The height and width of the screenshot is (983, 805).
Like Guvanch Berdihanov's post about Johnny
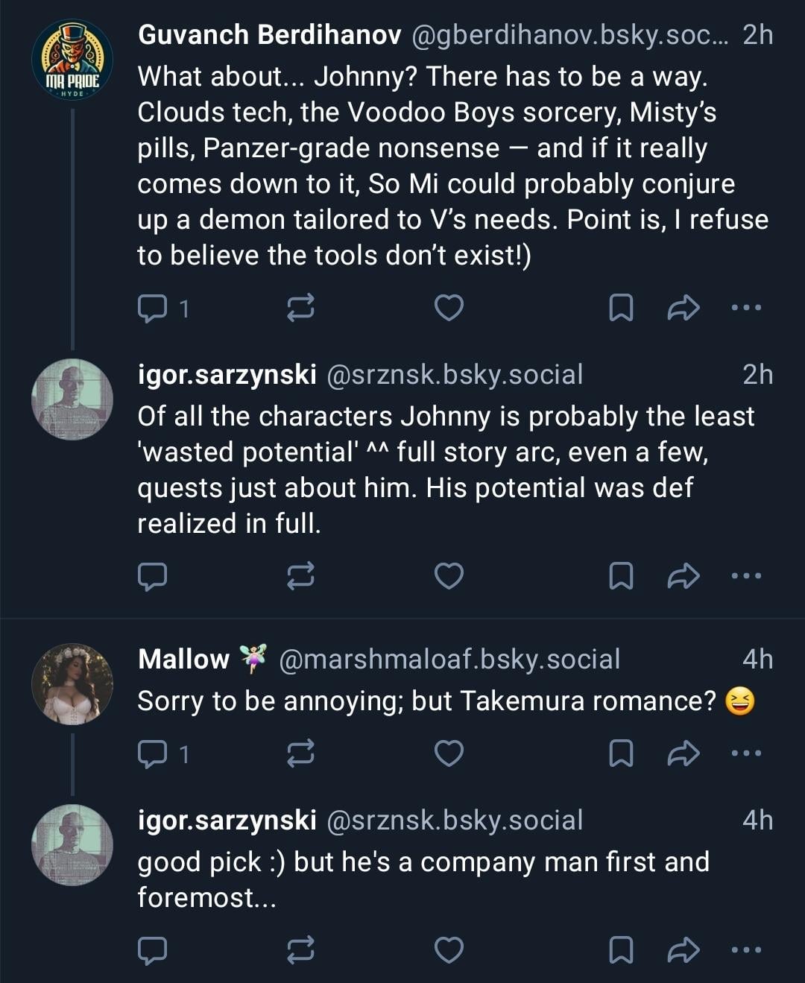pyautogui.click(x=449, y=307)
